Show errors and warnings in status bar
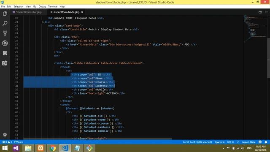The width and height of the screenshot is (270, 152). coord(7,142)
